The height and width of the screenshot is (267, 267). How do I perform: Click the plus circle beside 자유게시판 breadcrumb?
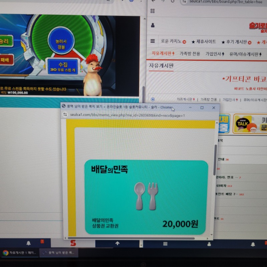(x=153, y=99)
